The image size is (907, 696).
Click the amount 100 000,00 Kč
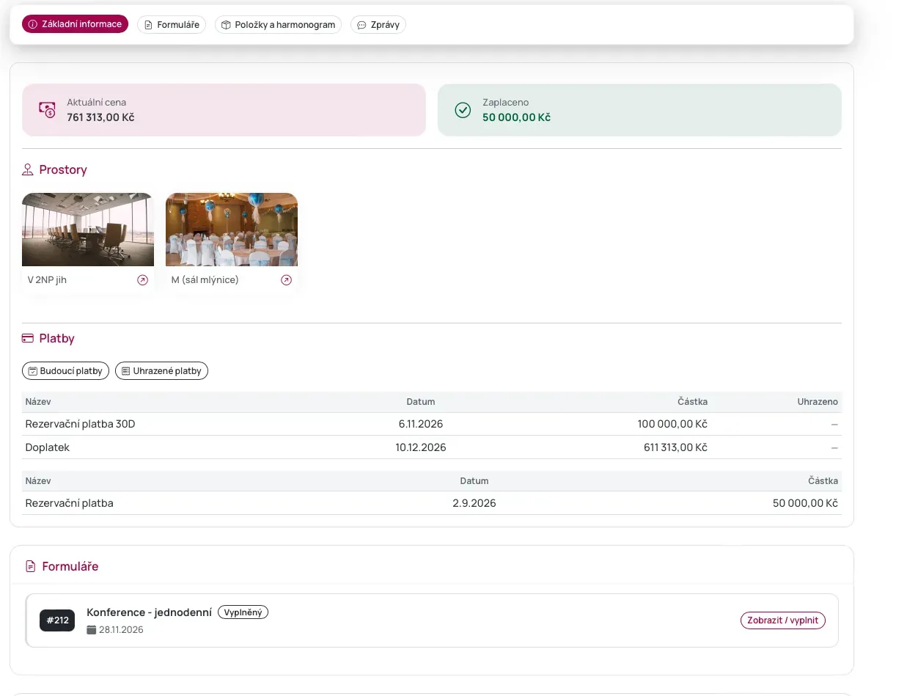pos(672,424)
